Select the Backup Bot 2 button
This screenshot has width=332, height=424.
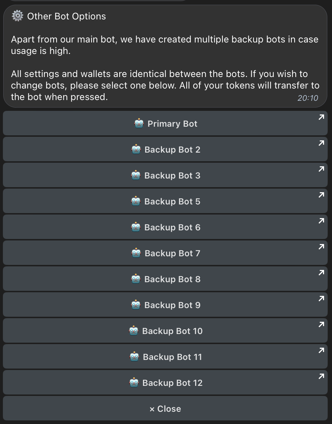click(x=172, y=150)
